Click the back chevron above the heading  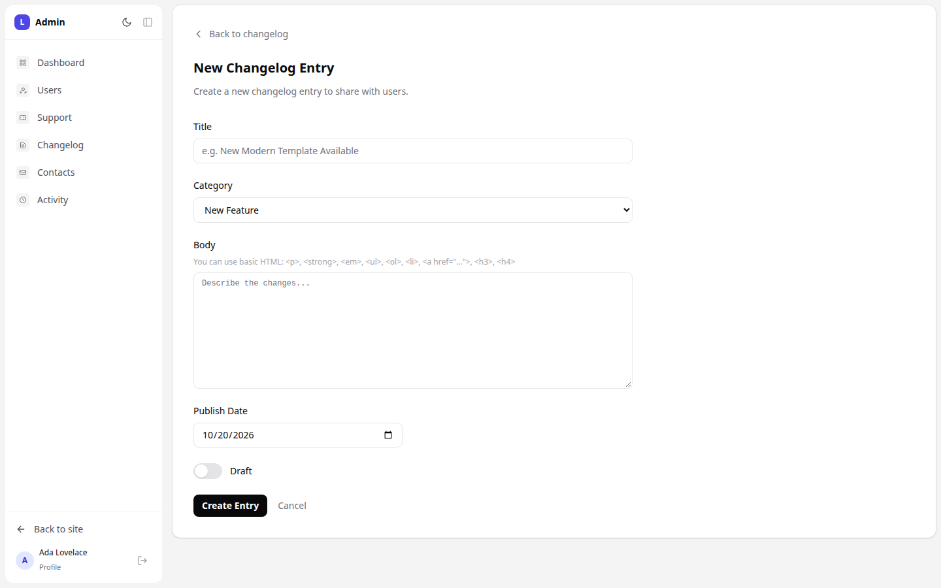199,34
